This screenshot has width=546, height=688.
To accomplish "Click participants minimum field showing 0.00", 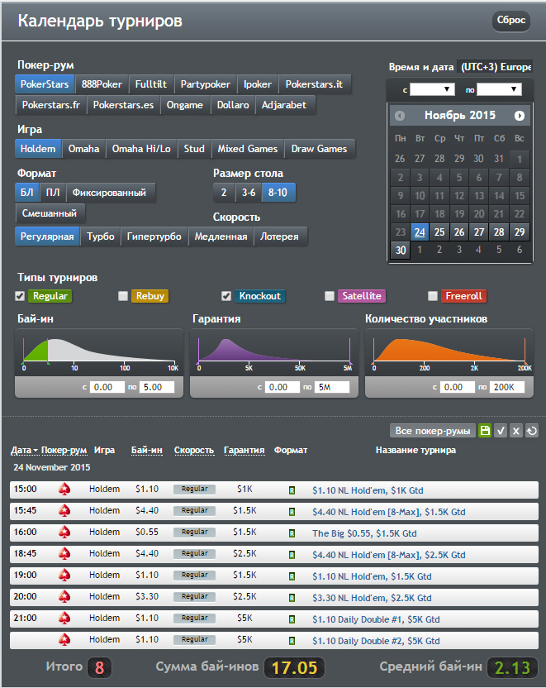I will tap(457, 387).
